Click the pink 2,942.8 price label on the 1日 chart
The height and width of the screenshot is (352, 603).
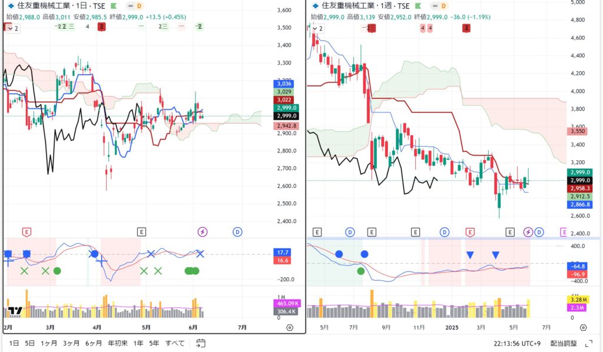[286, 125]
